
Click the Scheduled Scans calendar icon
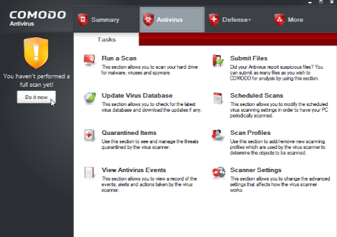click(x=218, y=98)
